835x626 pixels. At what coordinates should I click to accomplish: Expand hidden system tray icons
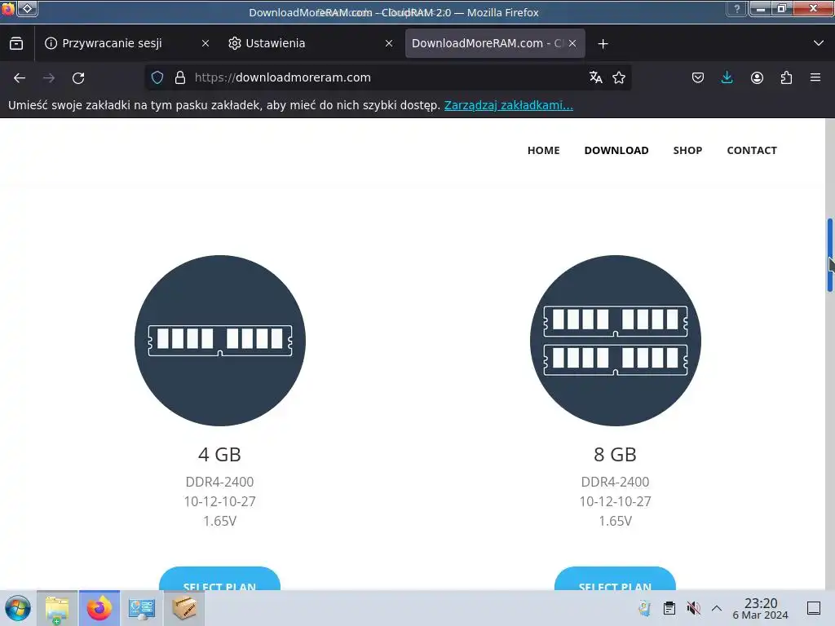point(717,608)
